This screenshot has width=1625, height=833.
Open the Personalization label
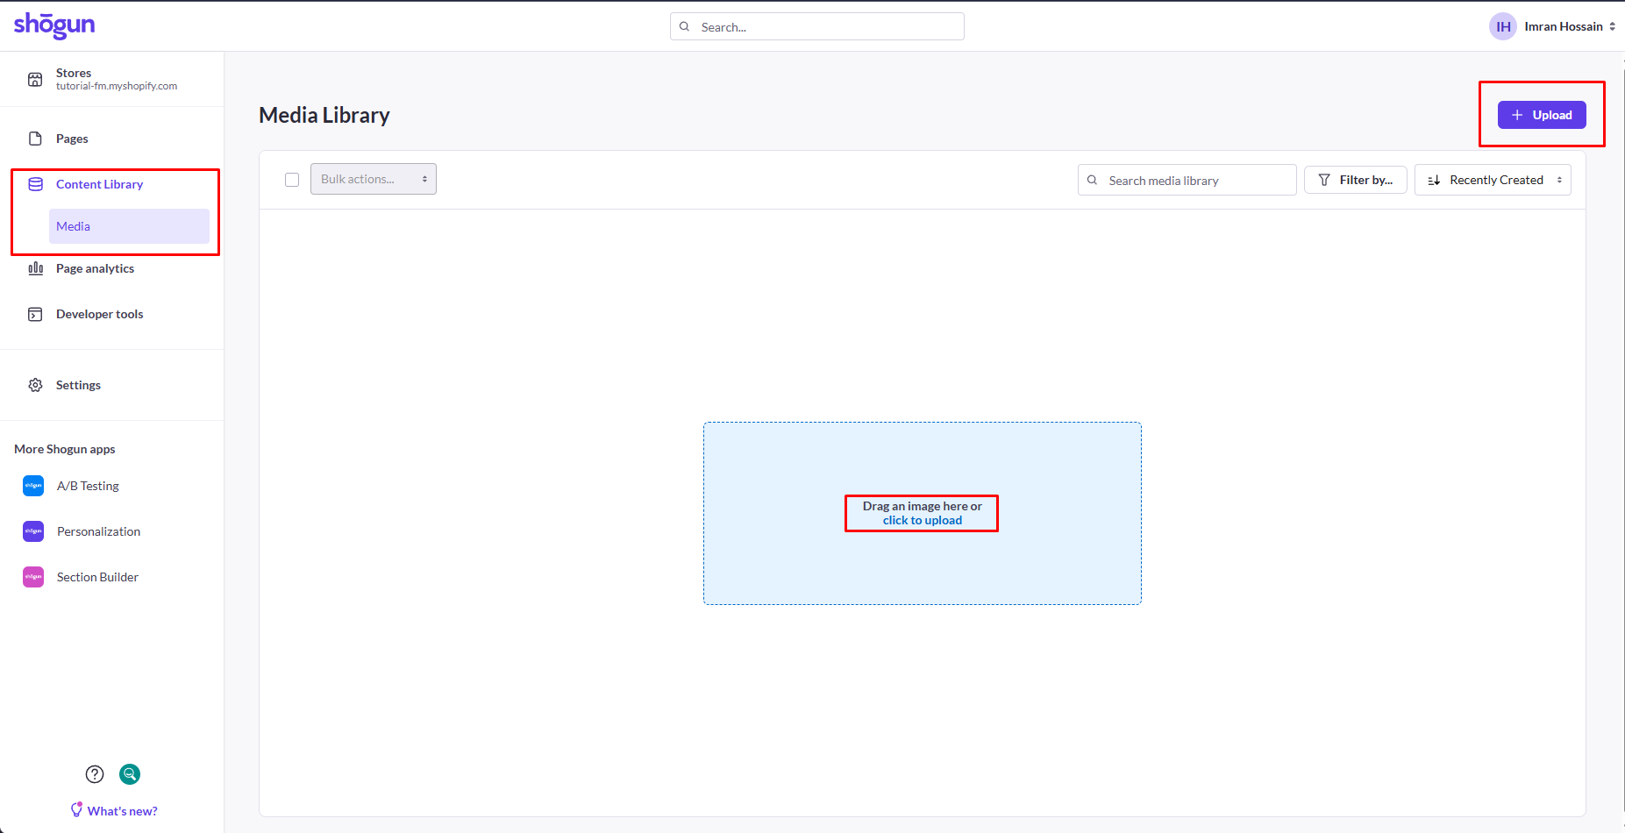point(98,531)
